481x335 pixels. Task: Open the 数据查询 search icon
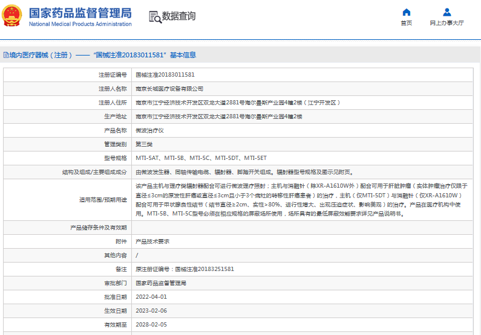(x=155, y=17)
